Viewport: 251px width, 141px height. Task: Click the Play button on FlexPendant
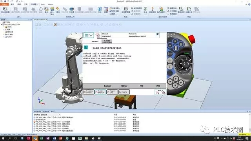pos(176,79)
